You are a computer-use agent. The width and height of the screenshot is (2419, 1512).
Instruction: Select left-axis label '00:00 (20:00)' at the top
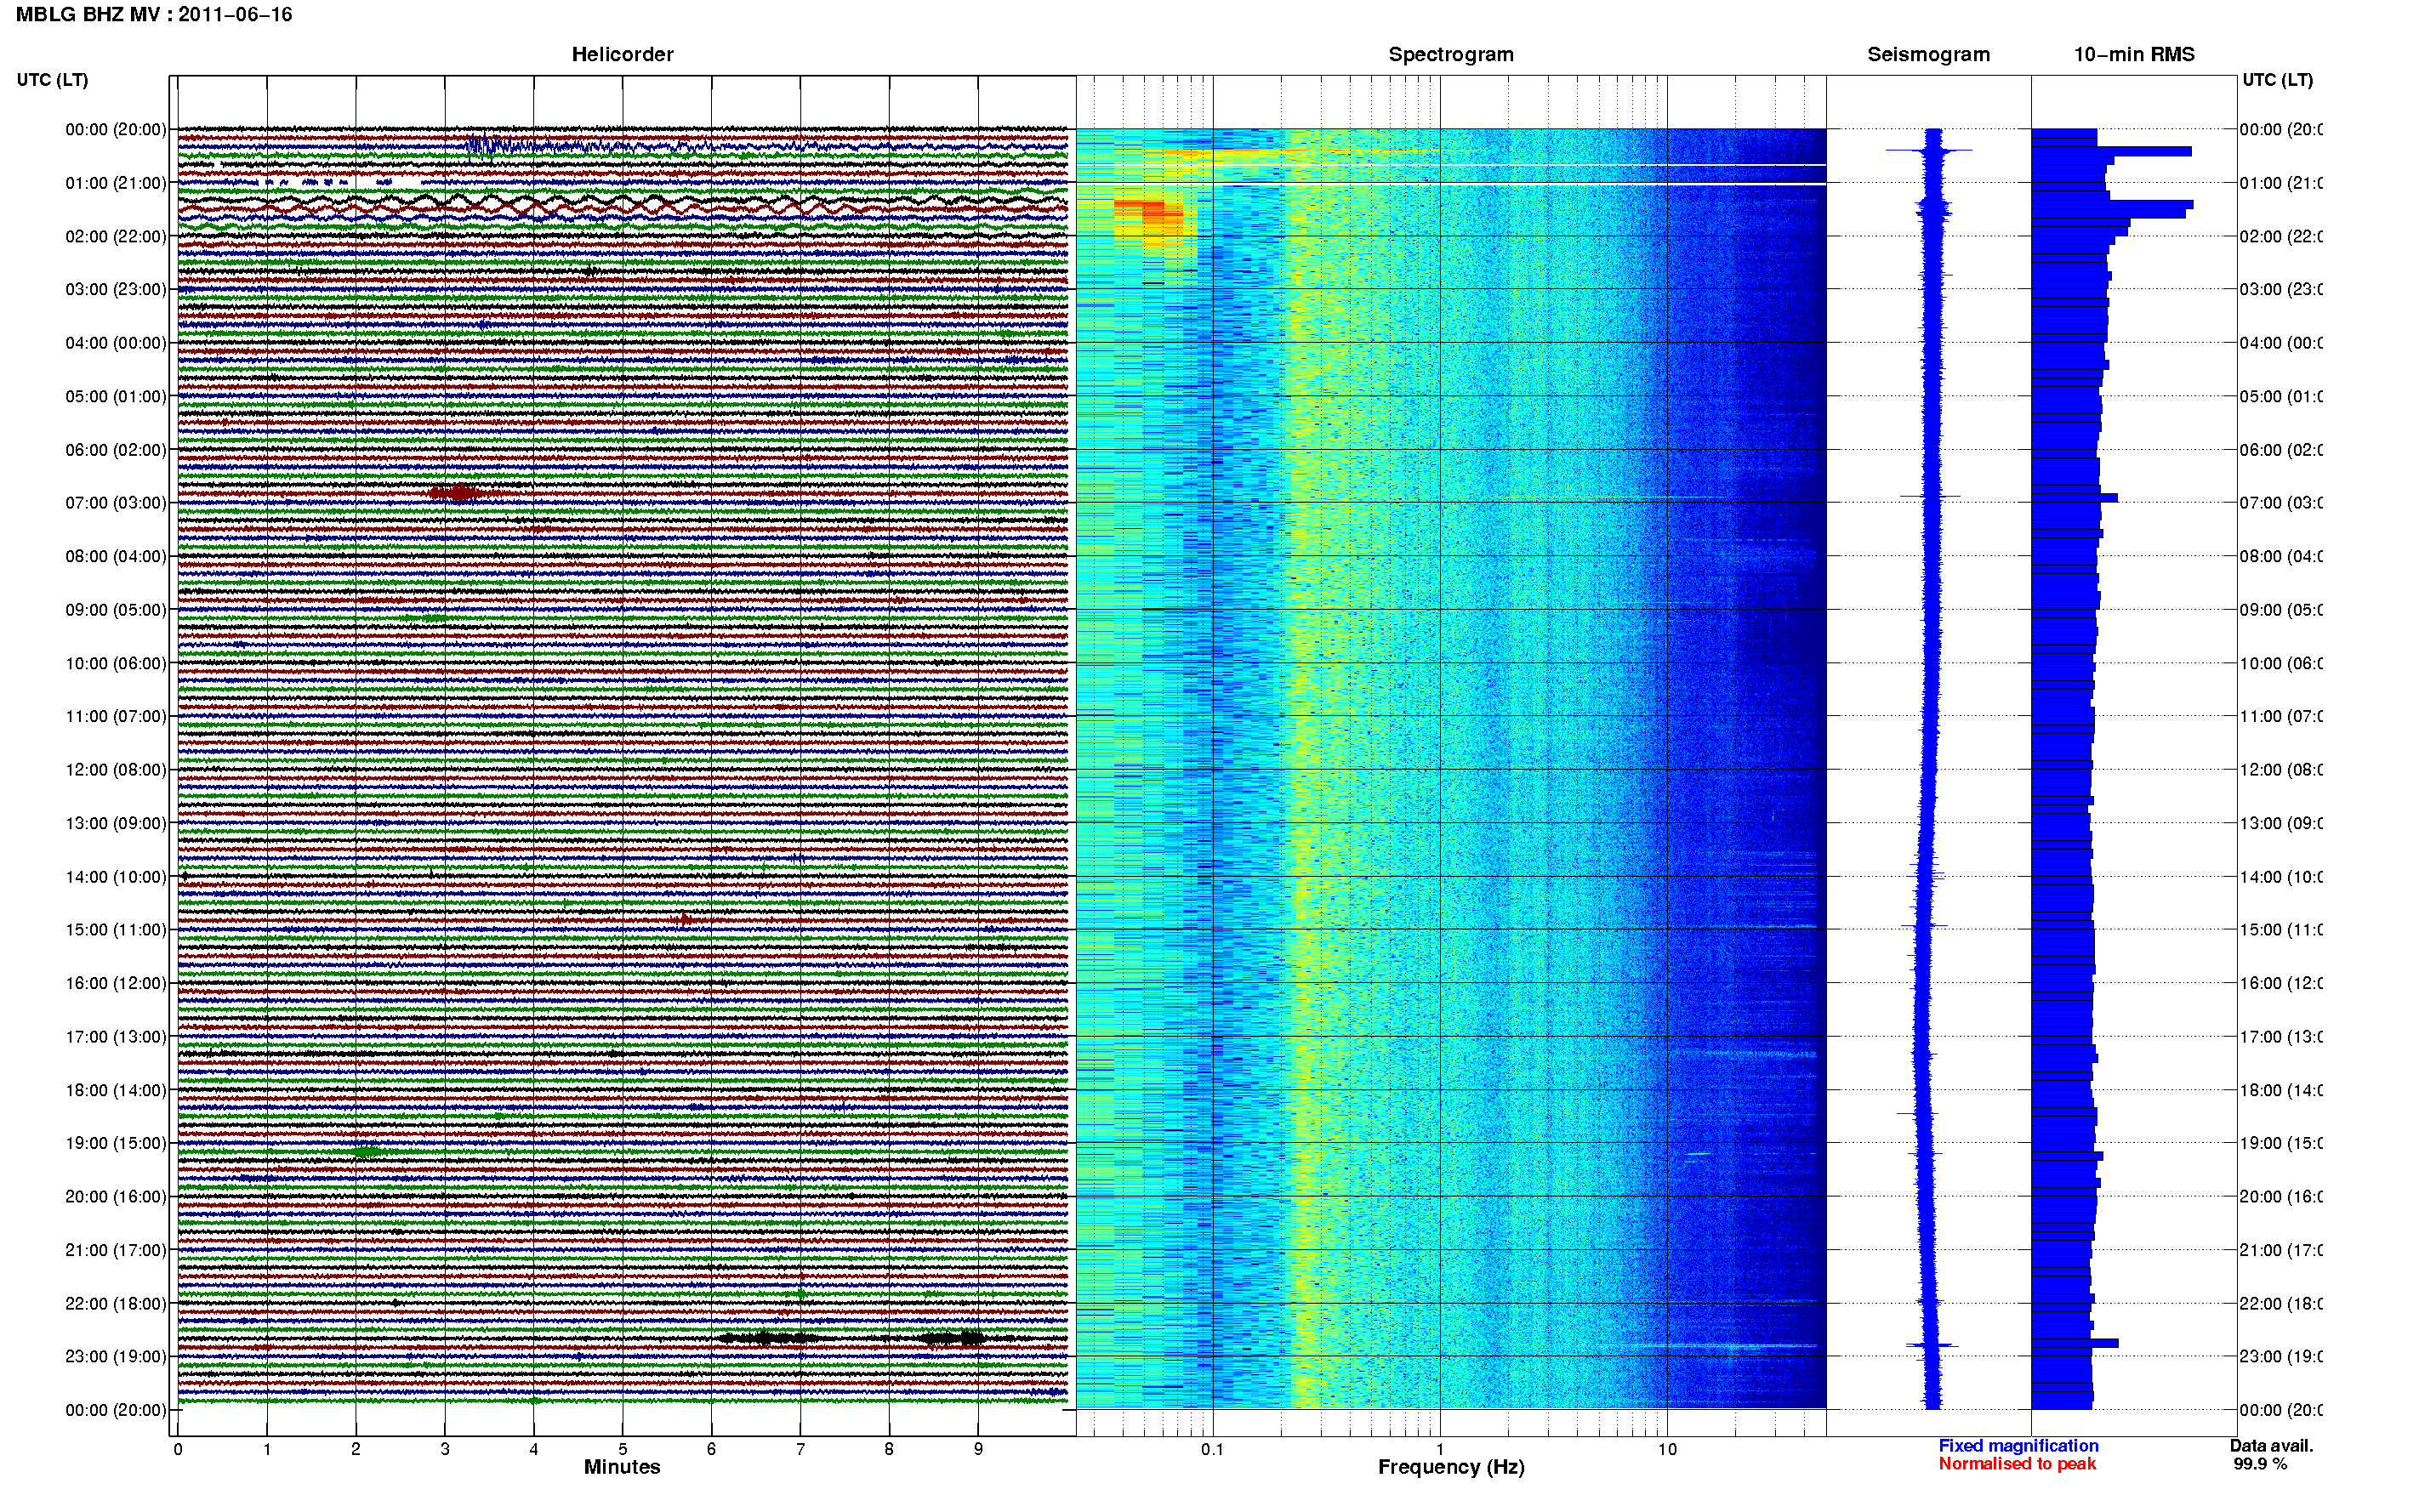[x=116, y=129]
